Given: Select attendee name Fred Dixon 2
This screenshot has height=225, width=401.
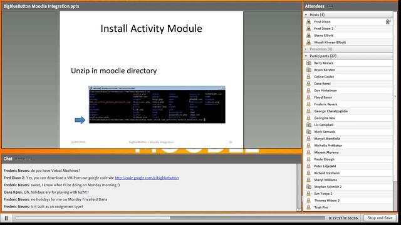Looking at the screenshot, I should coord(323,29).
